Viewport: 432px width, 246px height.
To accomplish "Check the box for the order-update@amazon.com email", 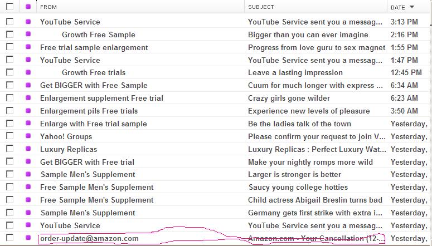I will pos(9,238).
